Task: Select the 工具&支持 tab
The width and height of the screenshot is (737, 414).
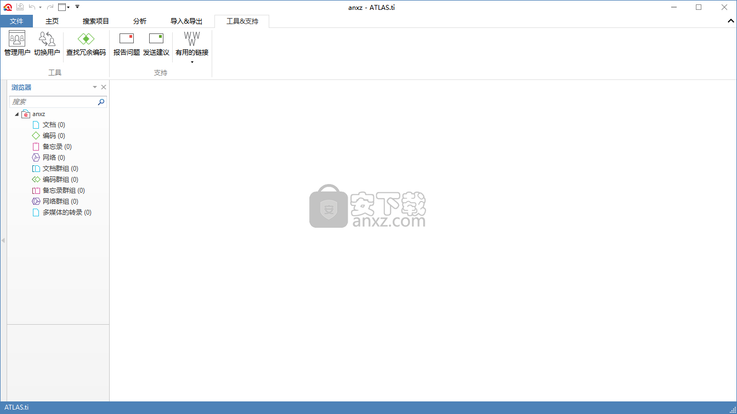Action: [x=242, y=21]
